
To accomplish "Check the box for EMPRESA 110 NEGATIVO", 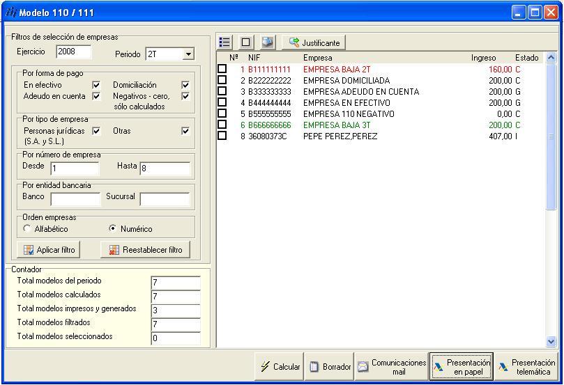I will [222, 113].
